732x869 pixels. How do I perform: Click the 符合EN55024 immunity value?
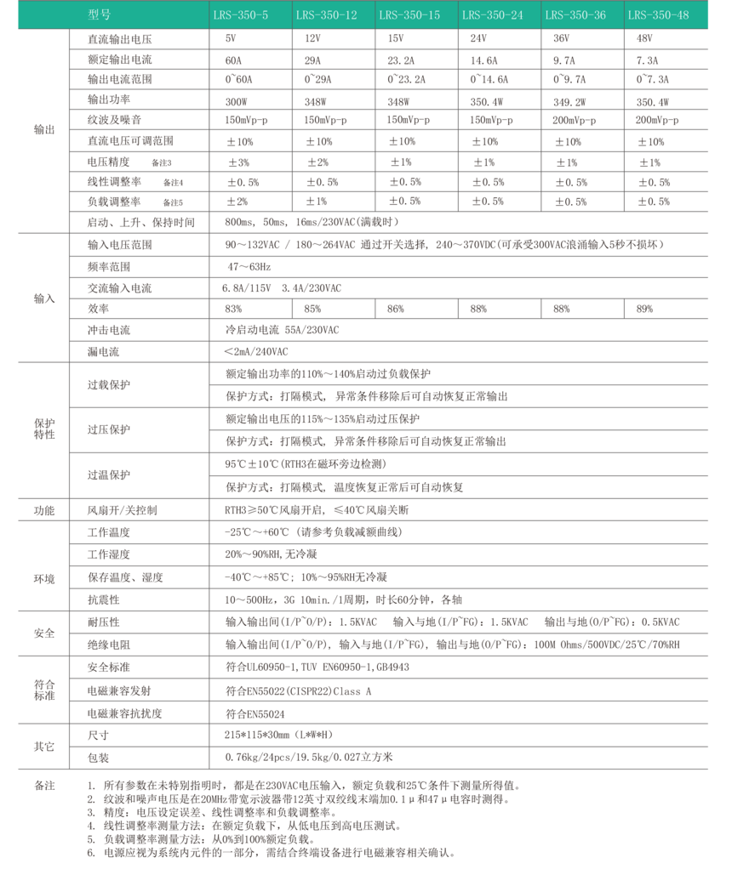coord(254,714)
